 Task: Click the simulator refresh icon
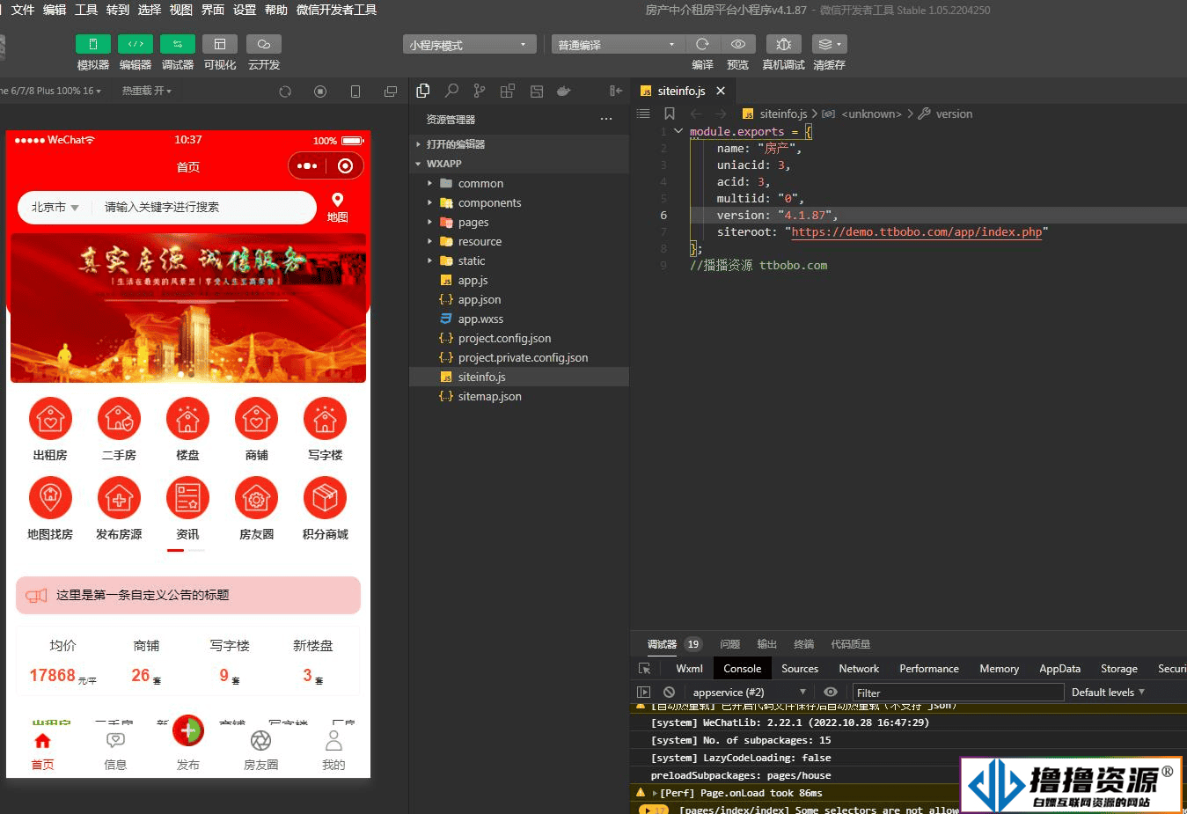click(285, 92)
